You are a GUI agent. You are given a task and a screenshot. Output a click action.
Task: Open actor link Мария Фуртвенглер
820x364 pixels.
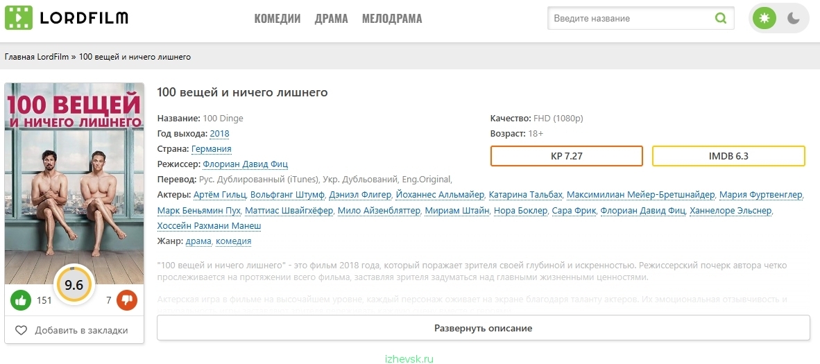(x=761, y=195)
